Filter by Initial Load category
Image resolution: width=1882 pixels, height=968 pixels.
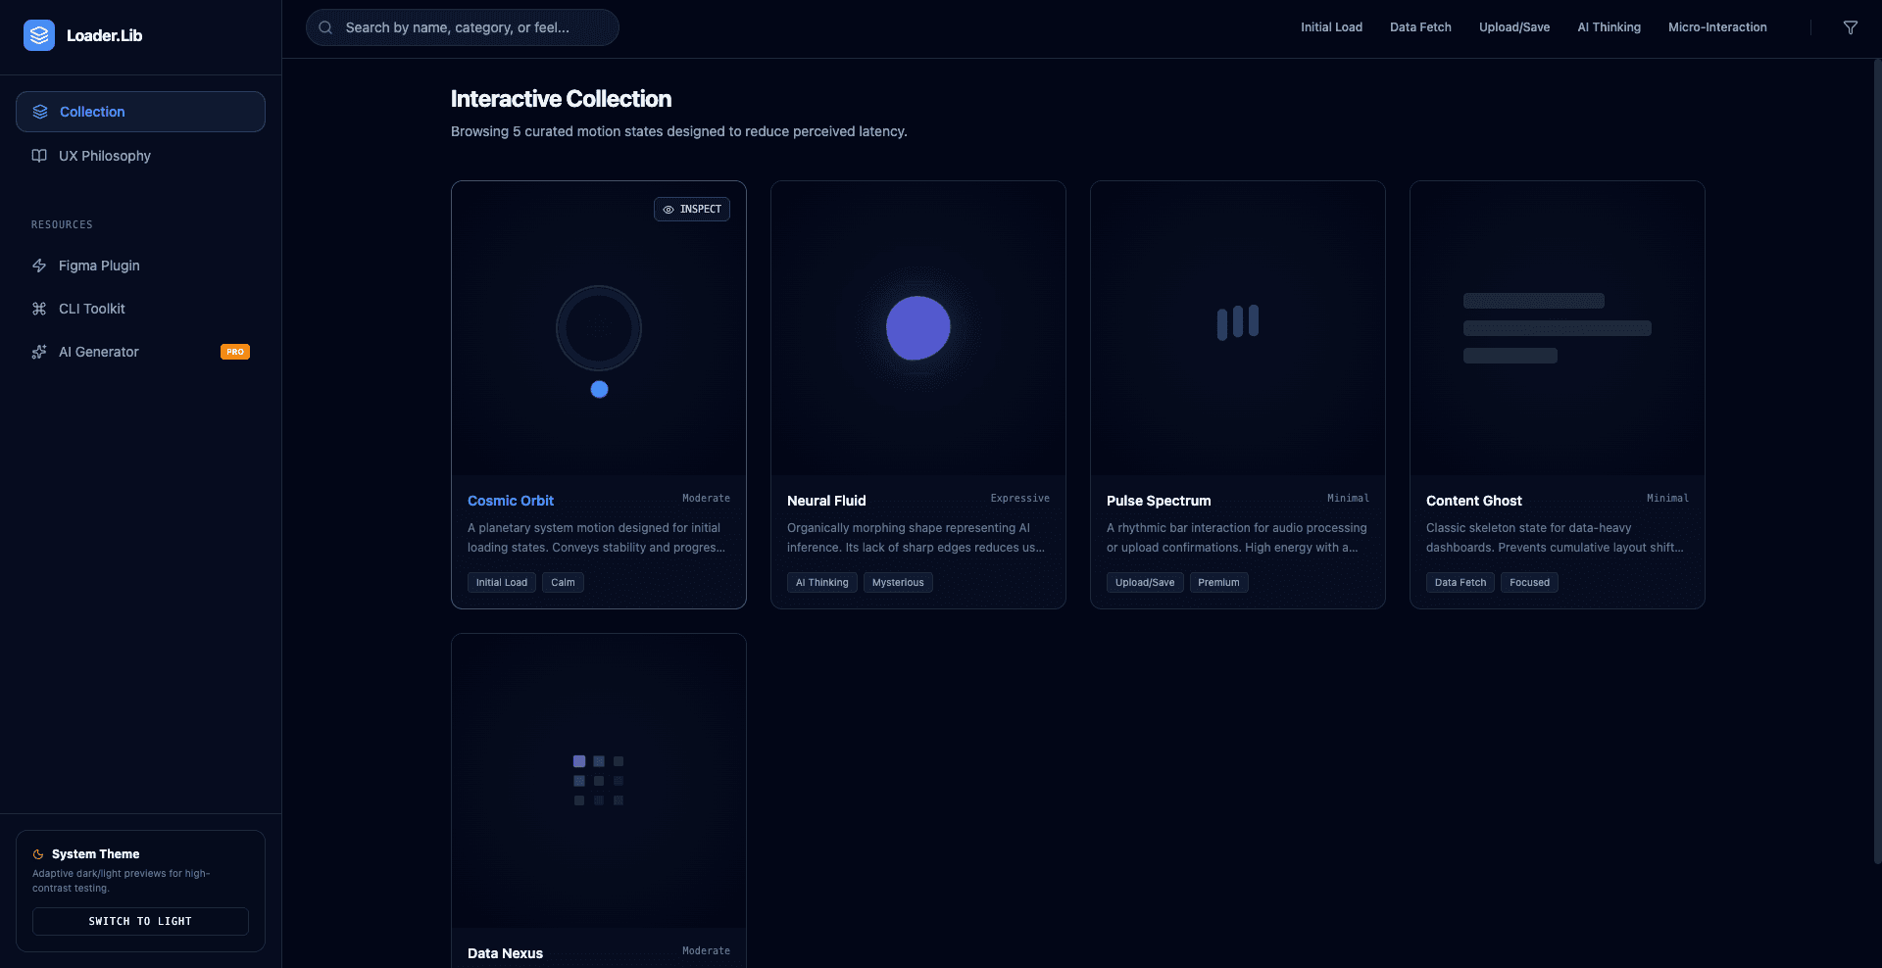click(1331, 27)
